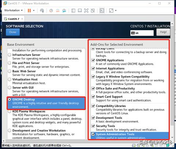This screenshot has width=176, height=149.
Task: Switch to Unity mode icon
Action: (93, 11)
